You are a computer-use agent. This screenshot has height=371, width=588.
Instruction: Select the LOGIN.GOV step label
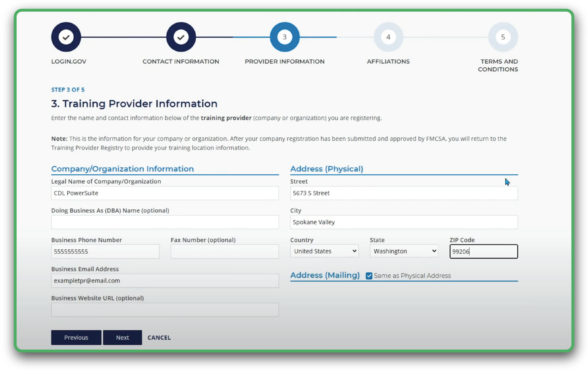[69, 61]
